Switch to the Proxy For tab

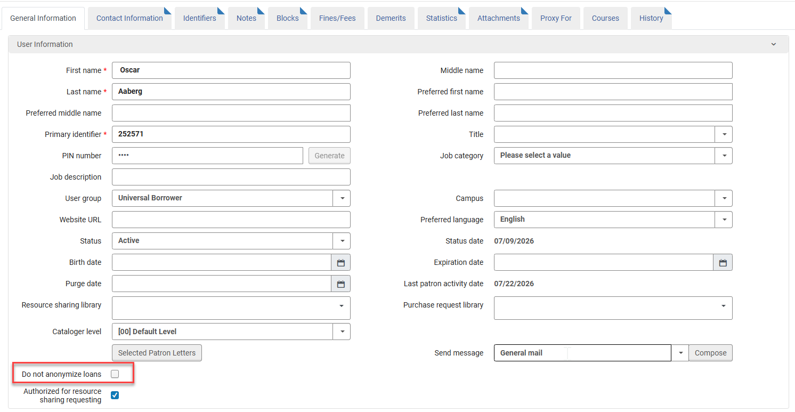click(x=556, y=18)
